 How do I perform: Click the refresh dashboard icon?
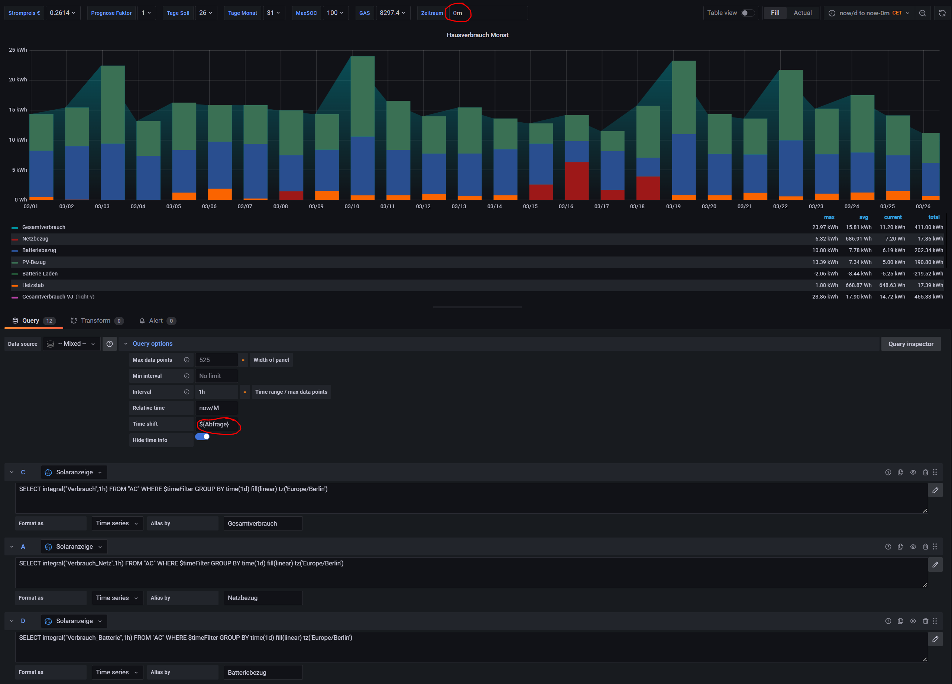click(942, 13)
